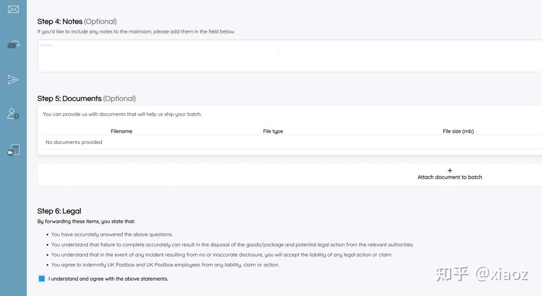Click the 'accurately answered' legal statement
This screenshot has width=542, height=296.
pos(112,235)
